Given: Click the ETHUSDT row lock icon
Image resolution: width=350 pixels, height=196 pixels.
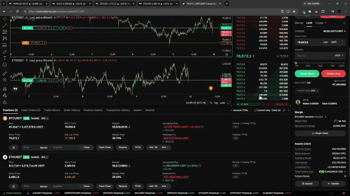Looking at the screenshot, I should click(14, 186).
